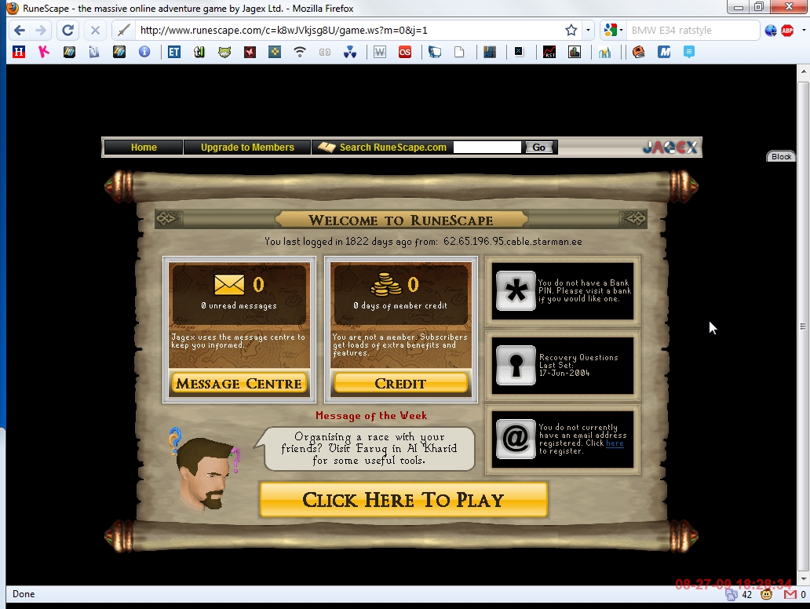Click the feed icon beside 42 in status bar
This screenshot has height=609, width=810.
[732, 595]
